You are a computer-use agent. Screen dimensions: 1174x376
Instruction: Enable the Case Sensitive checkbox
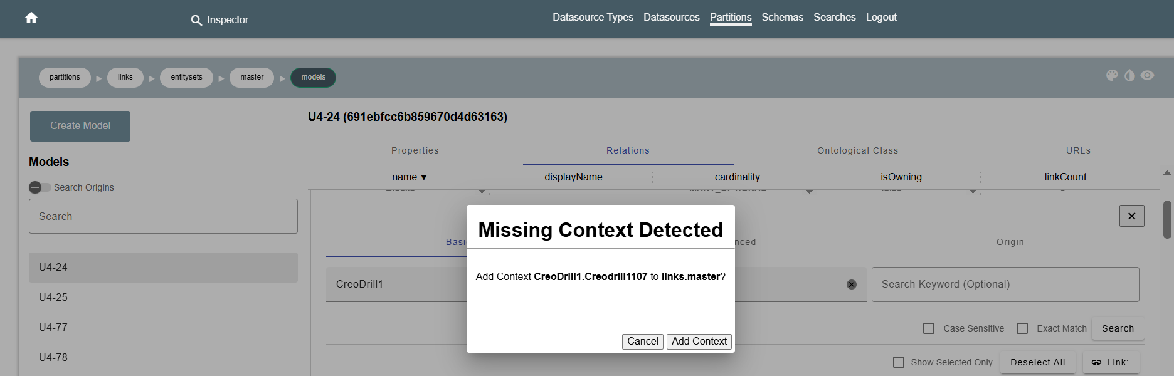(929, 328)
